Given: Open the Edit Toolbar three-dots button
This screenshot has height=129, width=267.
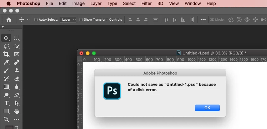Looking at the screenshot, I should point(17,120).
